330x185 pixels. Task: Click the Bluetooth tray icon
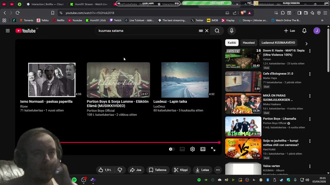(268, 180)
